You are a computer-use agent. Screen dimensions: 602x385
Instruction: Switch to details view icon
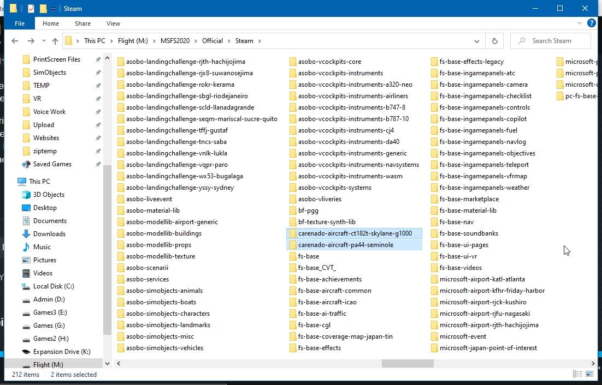click(x=577, y=374)
